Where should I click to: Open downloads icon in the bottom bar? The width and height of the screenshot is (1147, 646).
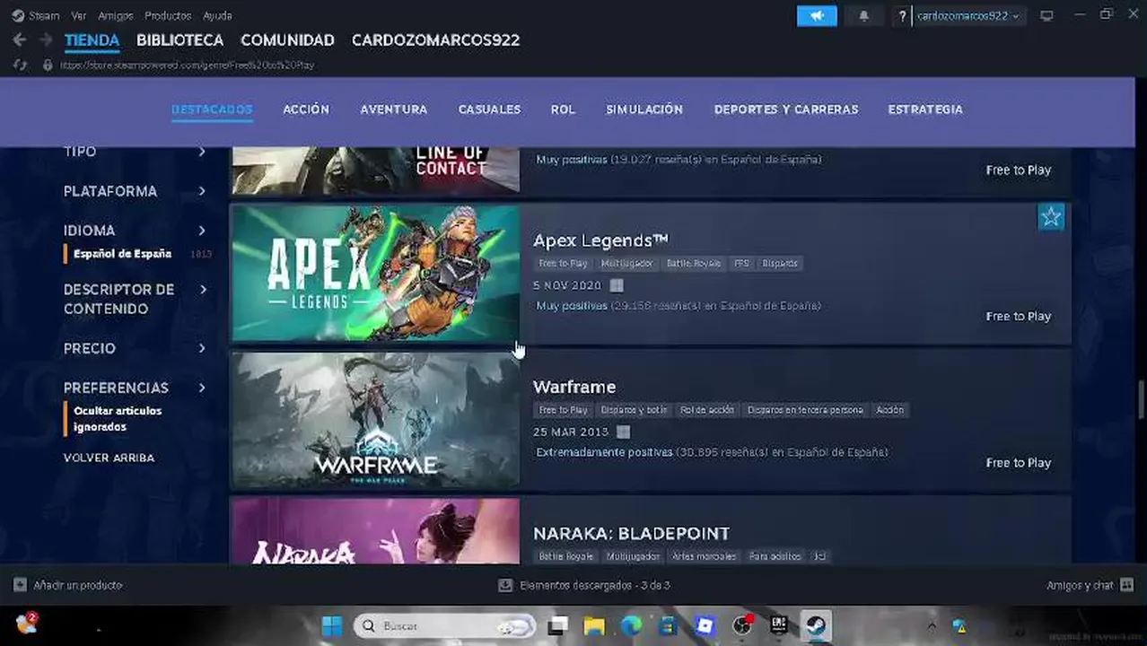[505, 585]
